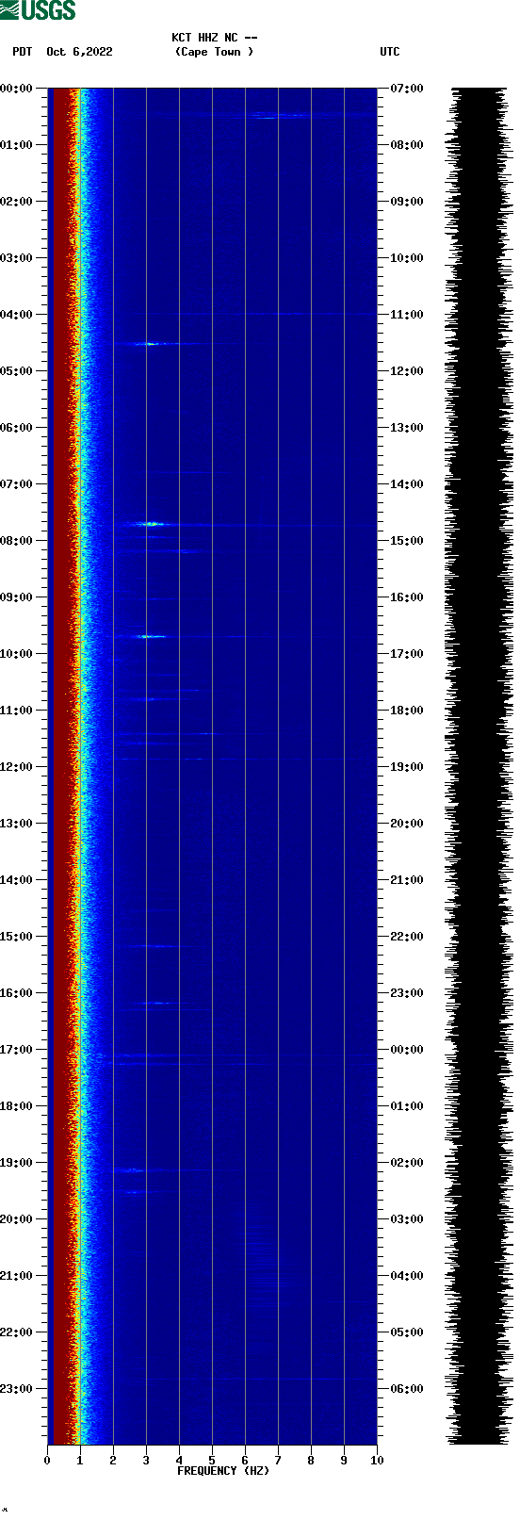
Task: Click the '20:00' PDT time label
Action: coord(16,1219)
